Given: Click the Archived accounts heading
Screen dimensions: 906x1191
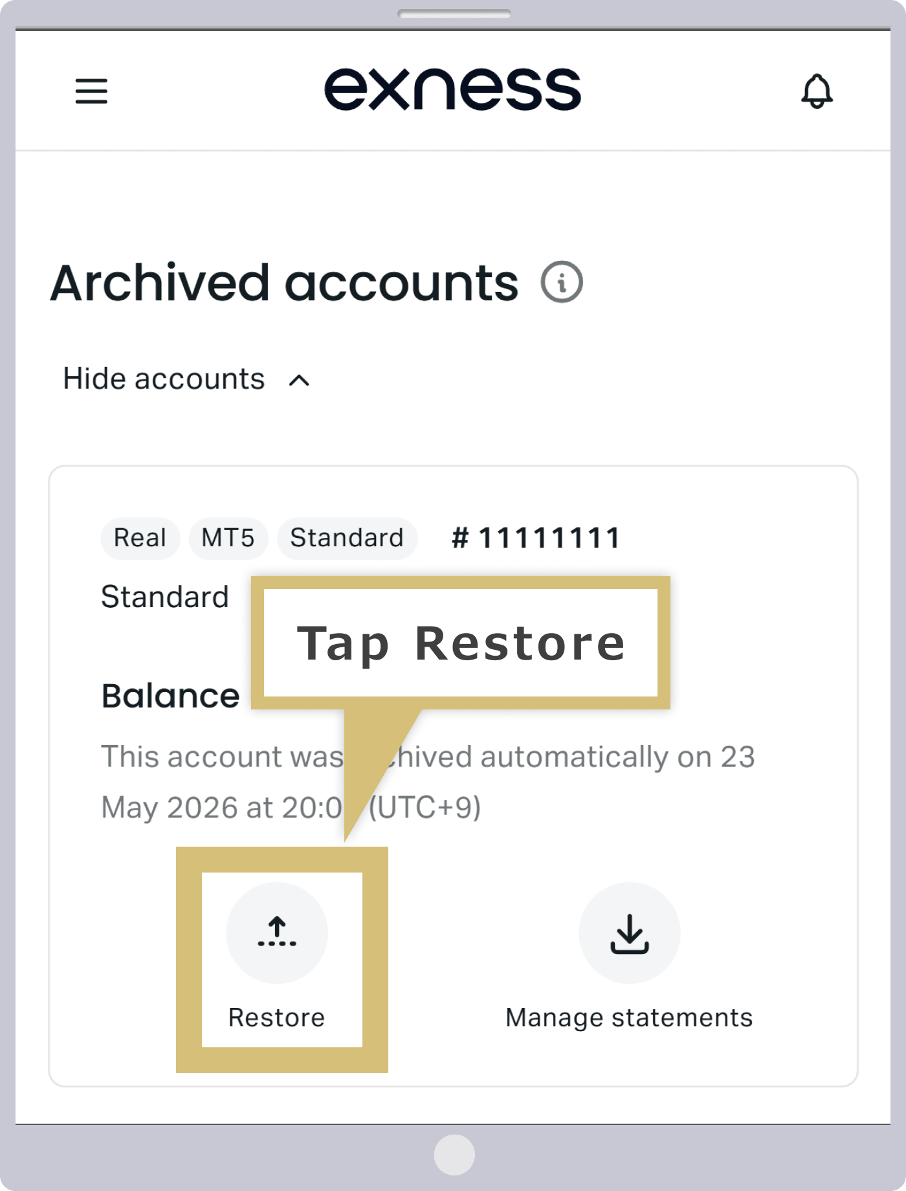Looking at the screenshot, I should click(285, 283).
